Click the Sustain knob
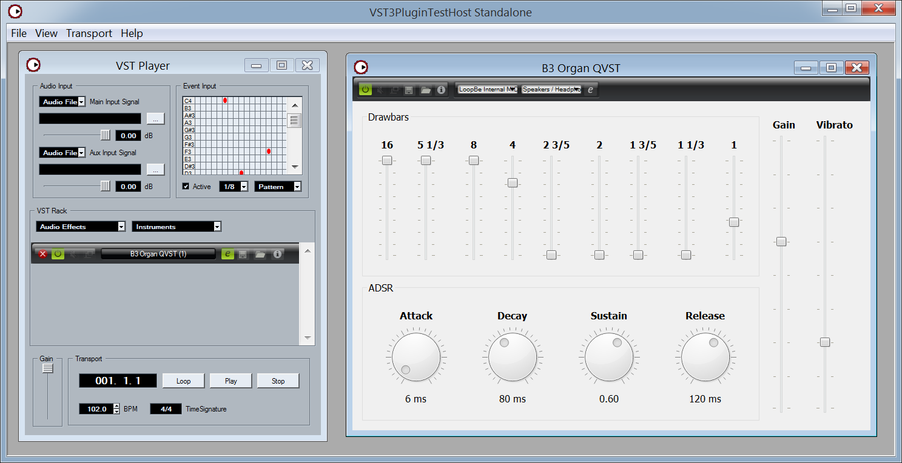This screenshot has height=463, width=902. [609, 356]
